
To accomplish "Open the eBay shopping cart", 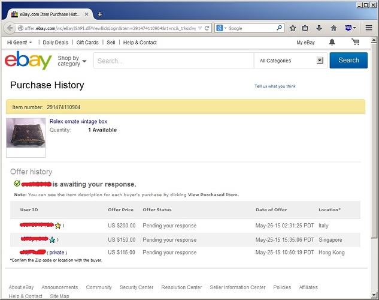I will [x=355, y=42].
